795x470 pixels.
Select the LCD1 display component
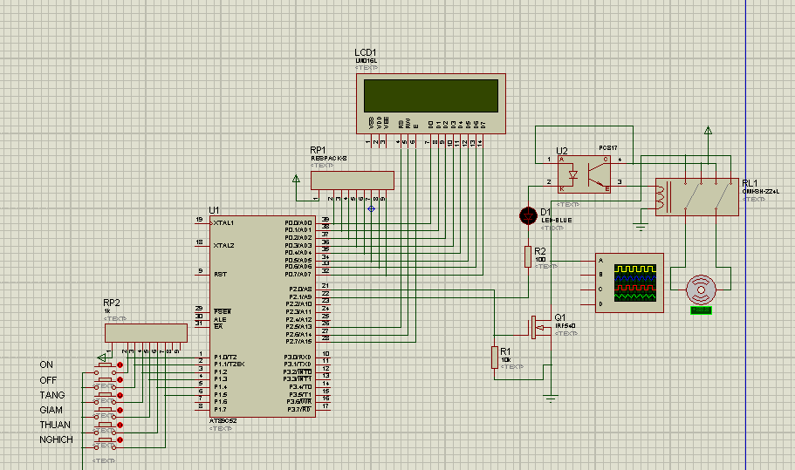(x=430, y=103)
